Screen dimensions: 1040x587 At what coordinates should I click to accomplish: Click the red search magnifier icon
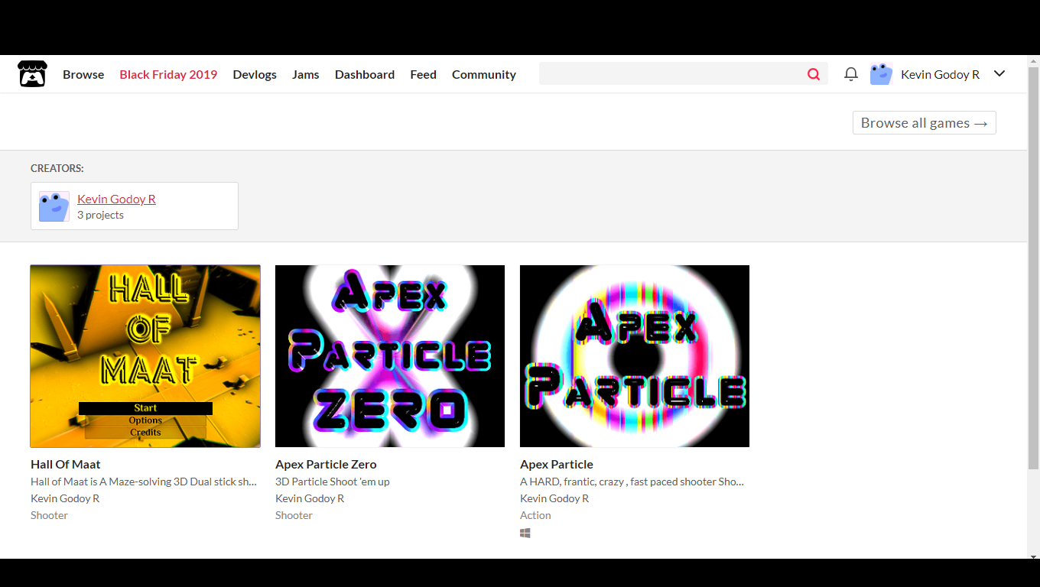point(814,74)
